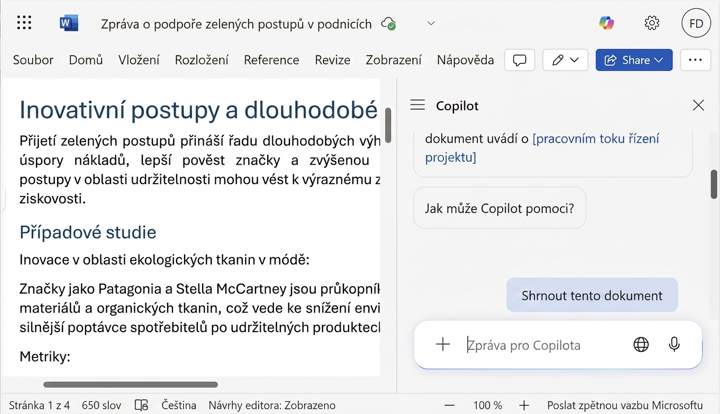Select 'Jak může Copilot pomoci?' suggestion

coord(499,208)
